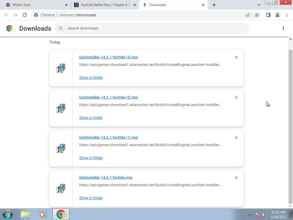
Task: Click the source URL under fortnite (2).msi
Action: coord(150,105)
